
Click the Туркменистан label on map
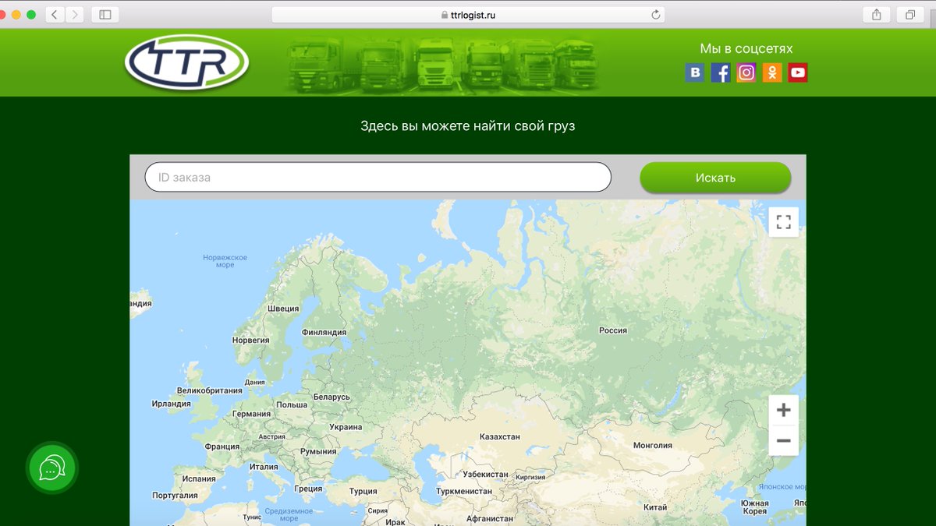464,492
